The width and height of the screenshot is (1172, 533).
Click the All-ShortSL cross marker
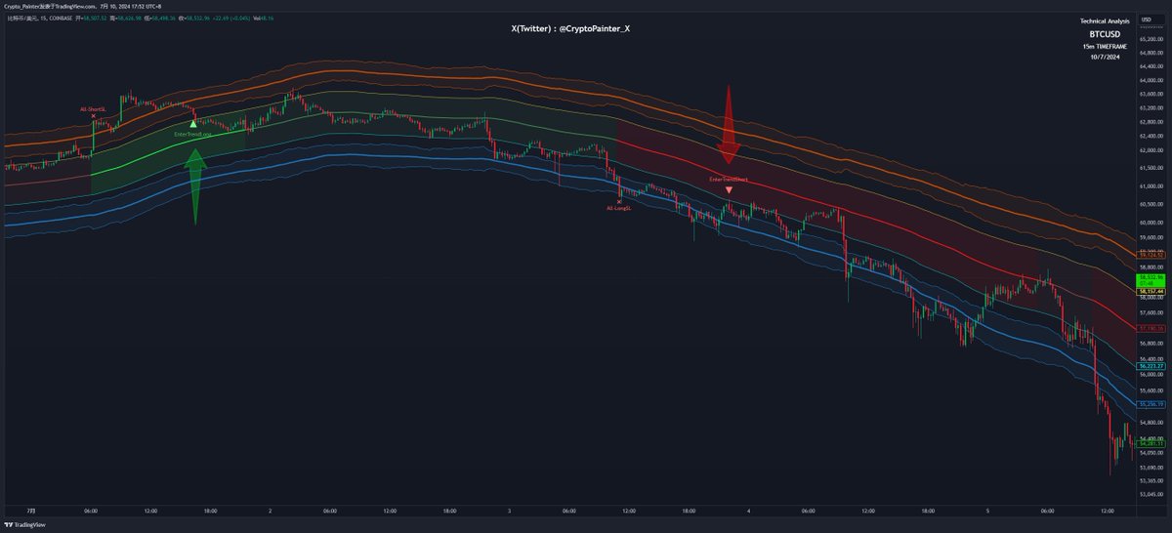coord(93,116)
